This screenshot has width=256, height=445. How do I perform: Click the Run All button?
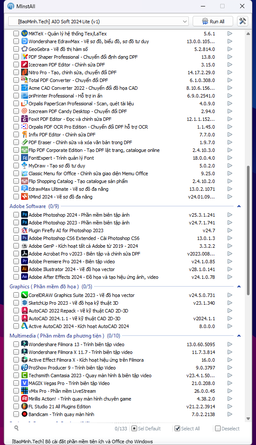[213, 21]
